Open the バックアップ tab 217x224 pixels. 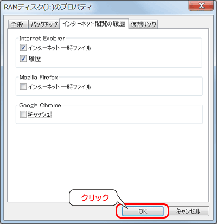(44, 24)
